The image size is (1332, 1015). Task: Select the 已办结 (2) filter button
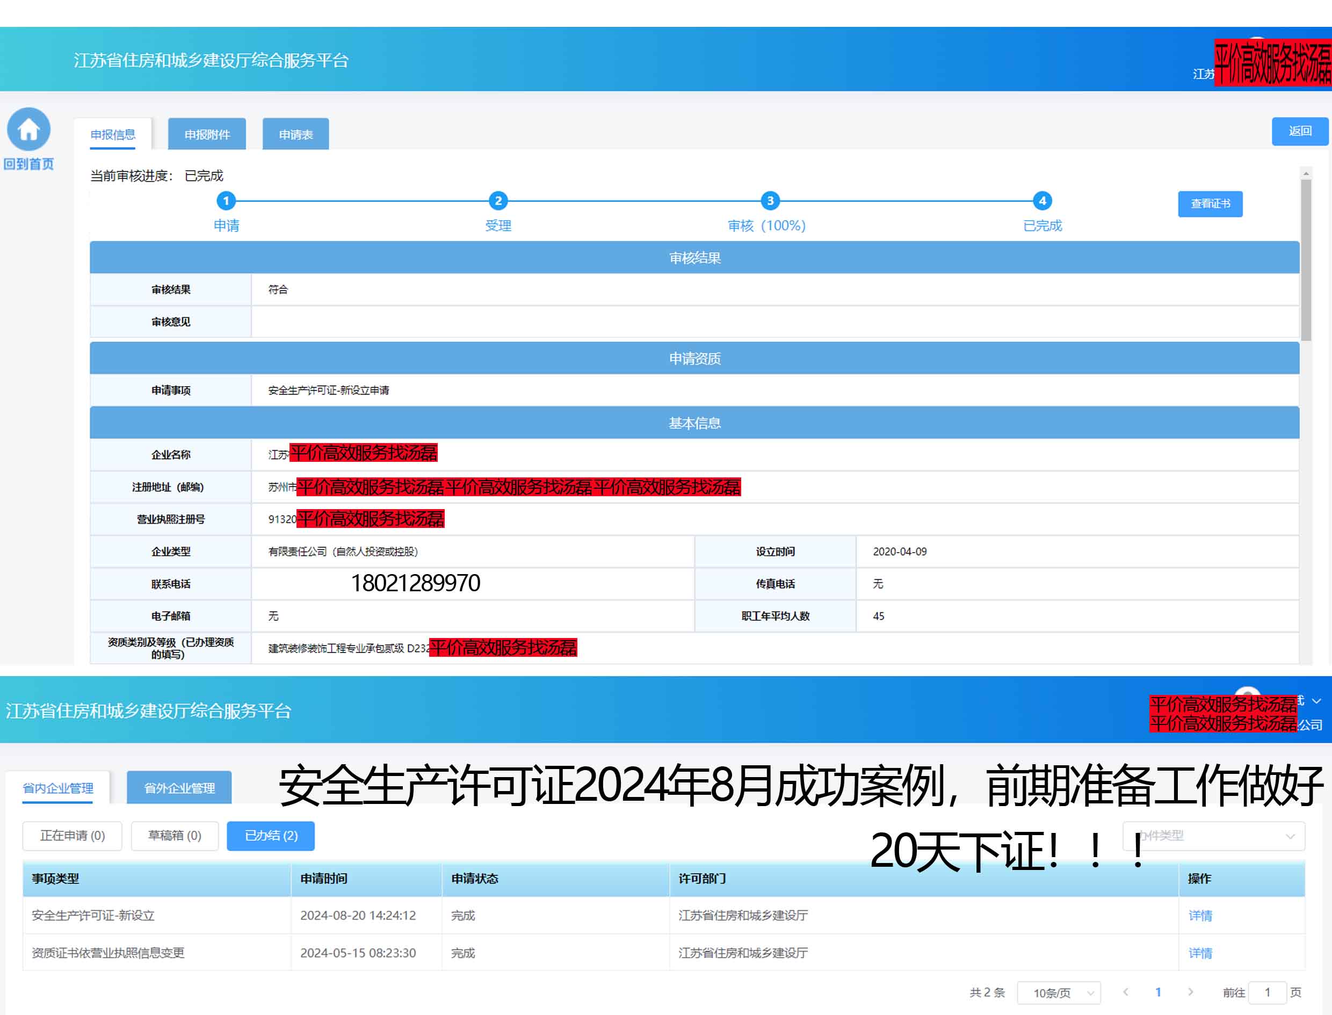coord(270,836)
